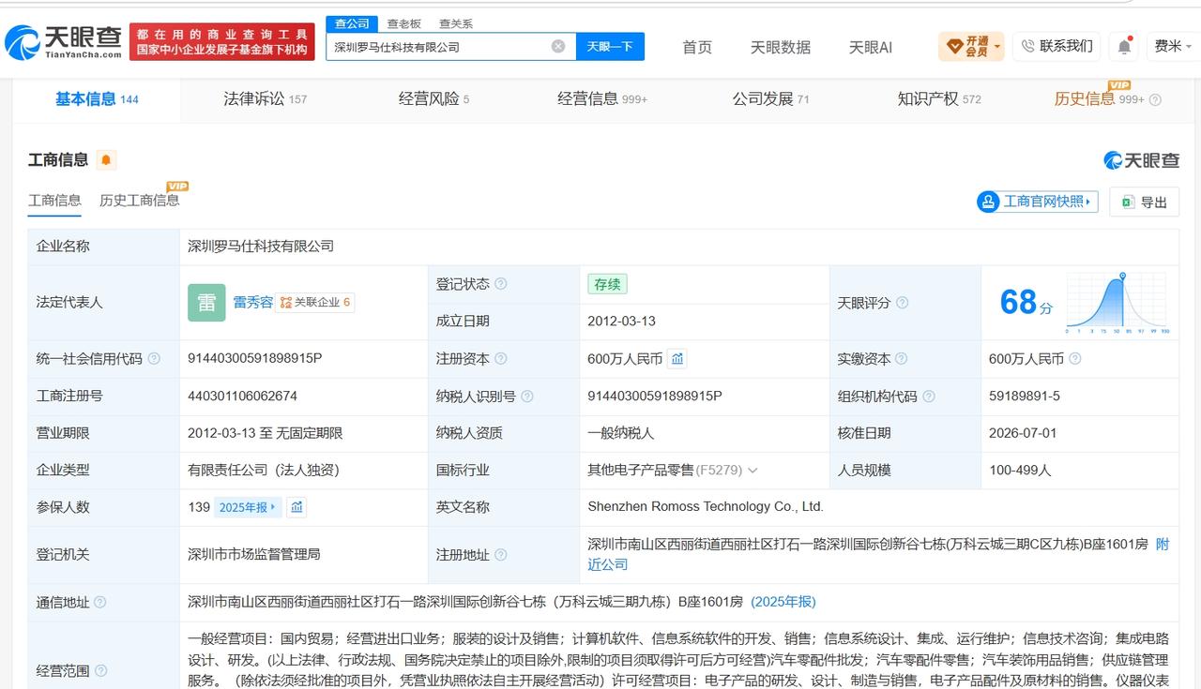This screenshot has width=1201, height=689.
Task: Click help icon beside 经营范围
Action: [100, 670]
